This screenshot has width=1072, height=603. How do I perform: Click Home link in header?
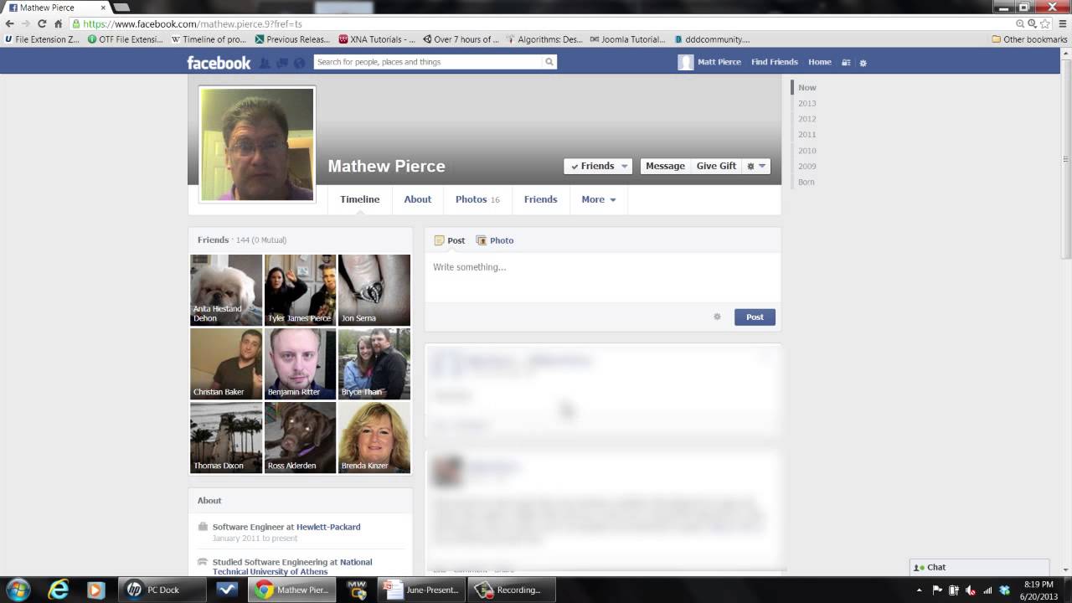pyautogui.click(x=820, y=62)
